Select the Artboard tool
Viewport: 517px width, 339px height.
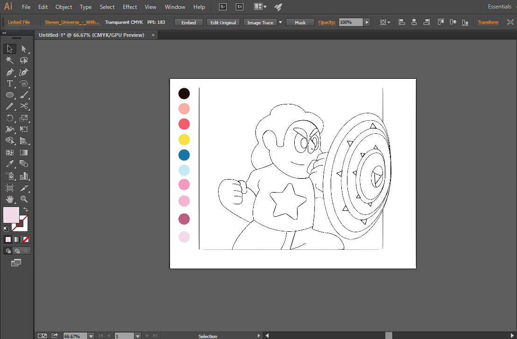tap(9, 188)
